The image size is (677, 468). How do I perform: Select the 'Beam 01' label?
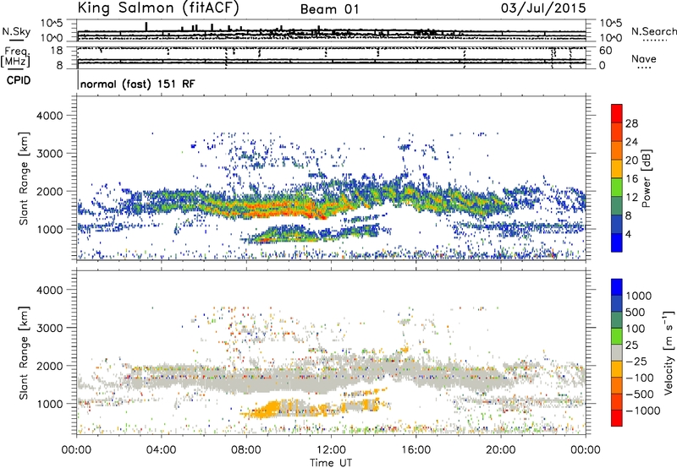[329, 9]
